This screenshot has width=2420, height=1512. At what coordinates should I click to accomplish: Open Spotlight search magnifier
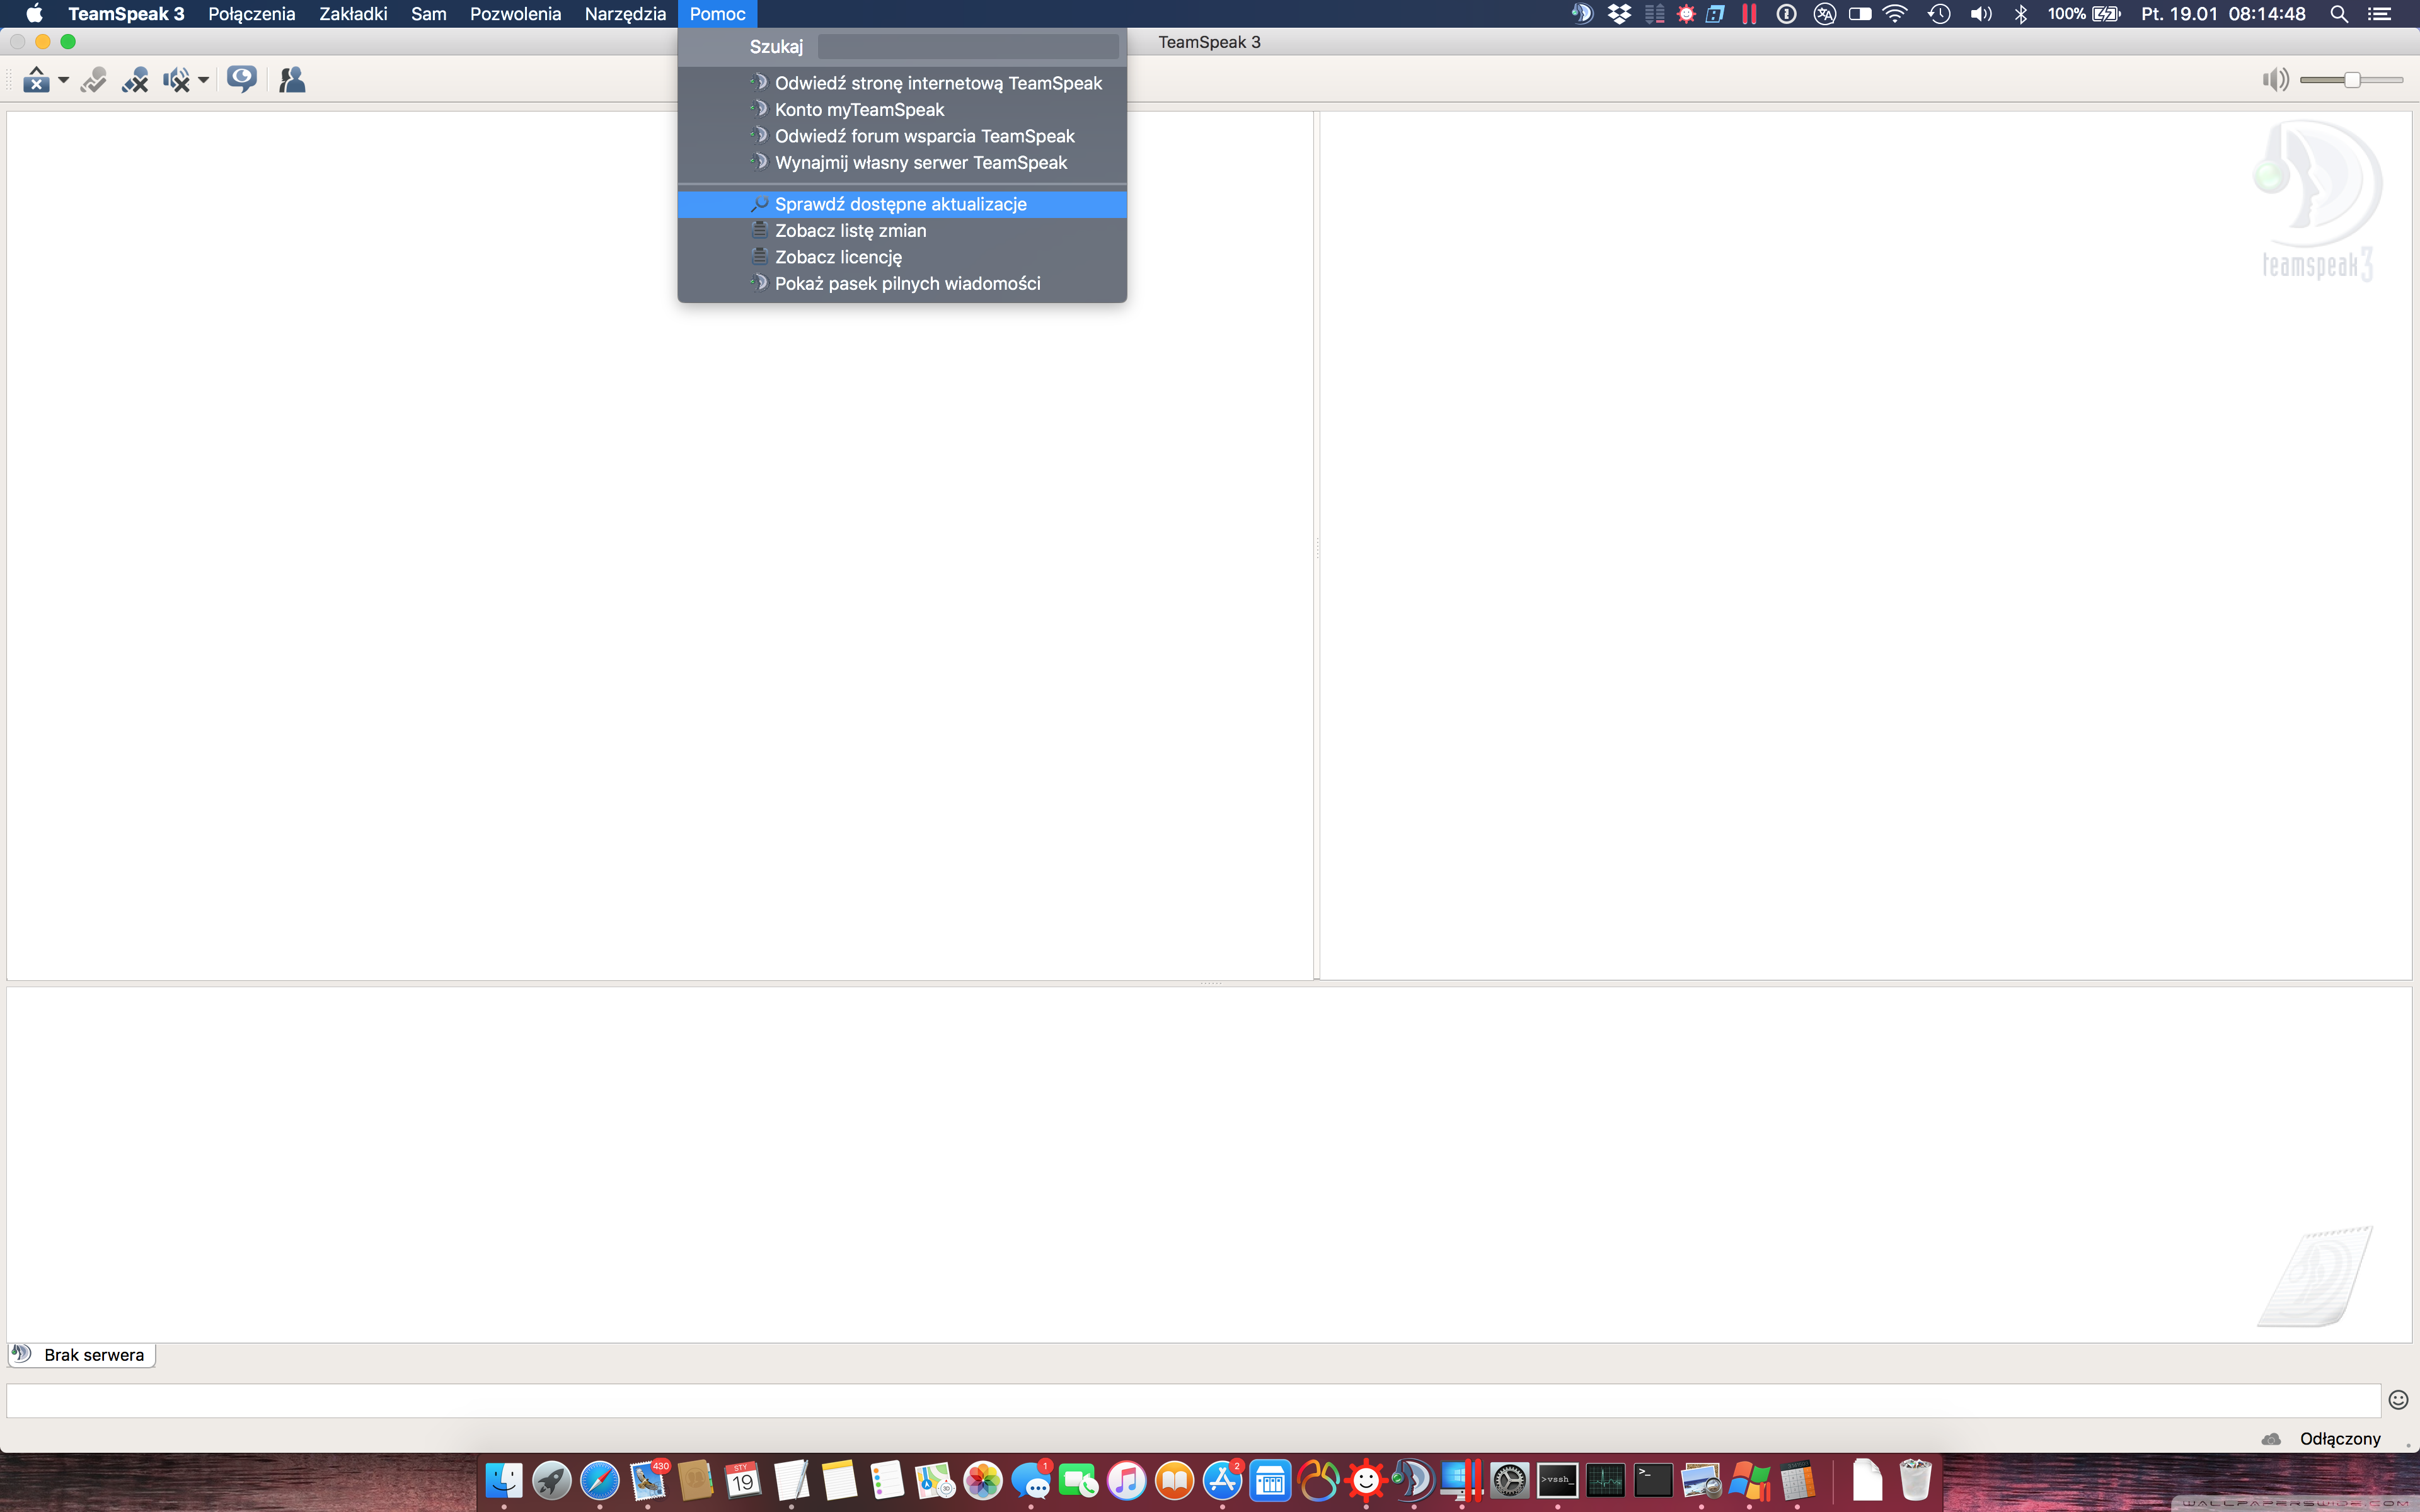tap(2339, 14)
